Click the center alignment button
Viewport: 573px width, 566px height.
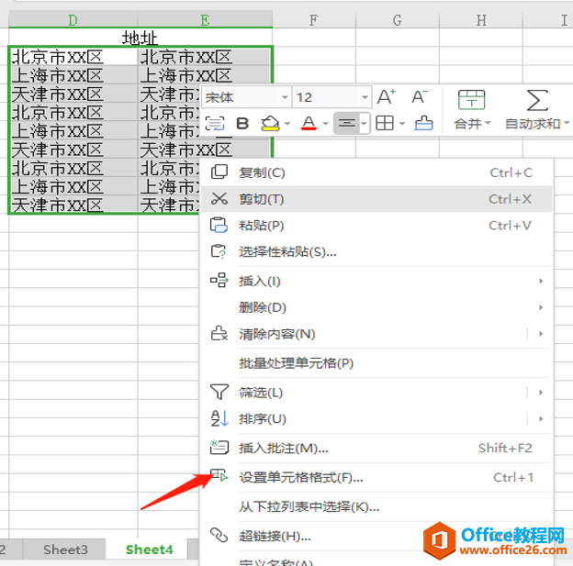(x=347, y=124)
